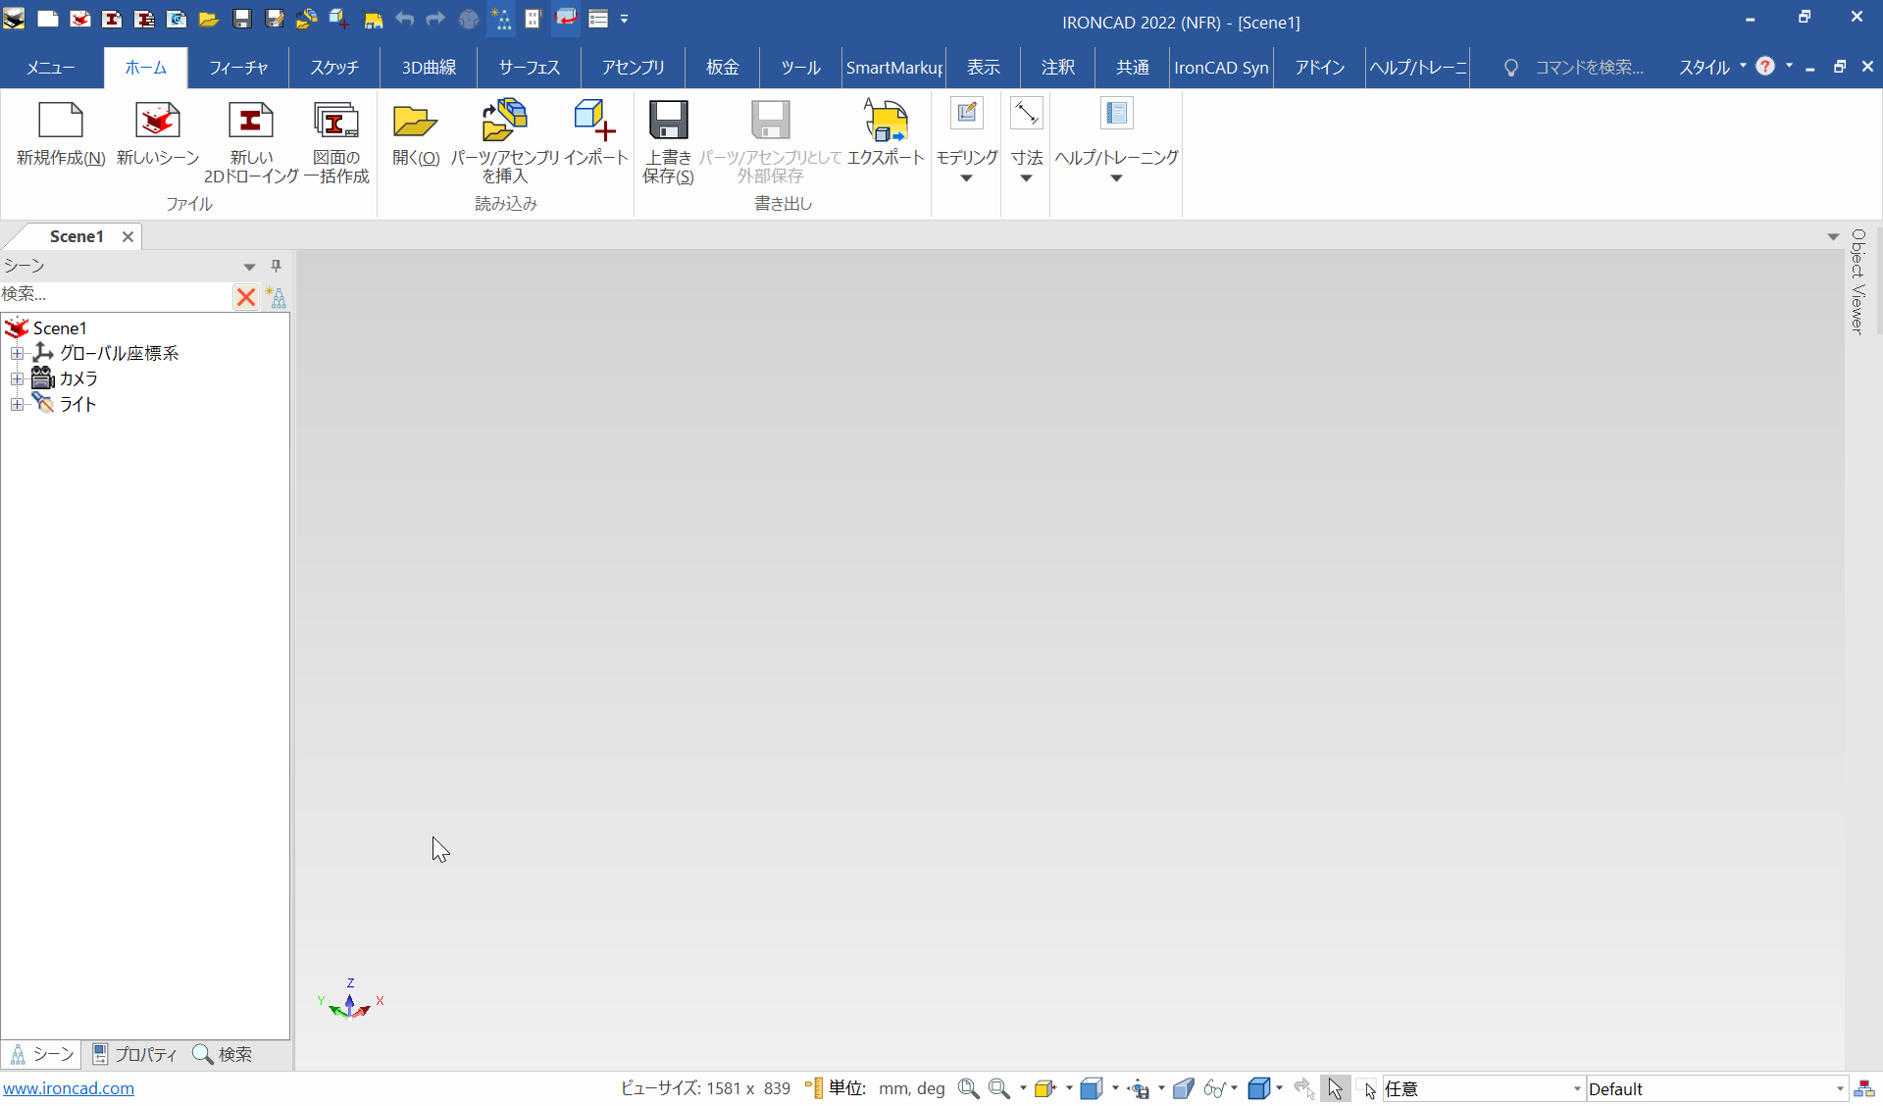Switch to the 板金 ribbon tab
The height and width of the screenshot is (1106, 1883).
(x=723, y=68)
